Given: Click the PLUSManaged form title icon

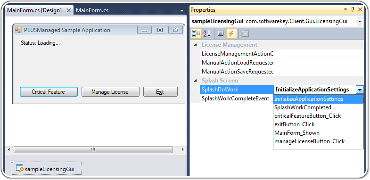Looking at the screenshot, I should click(18, 30).
